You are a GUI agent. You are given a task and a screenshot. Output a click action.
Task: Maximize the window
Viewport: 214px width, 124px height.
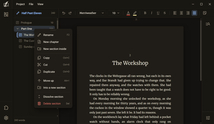(x=201, y=4)
